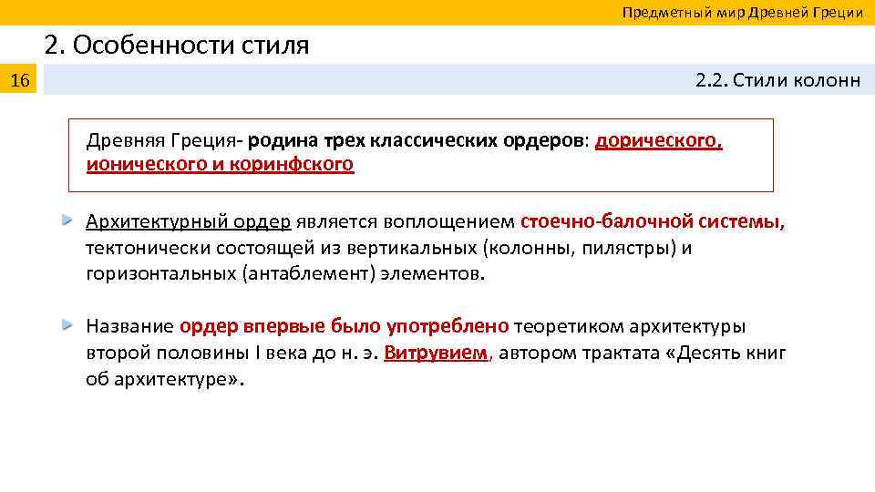
Task: Click the word 'Название' in the second bullet
Action: 130,326
